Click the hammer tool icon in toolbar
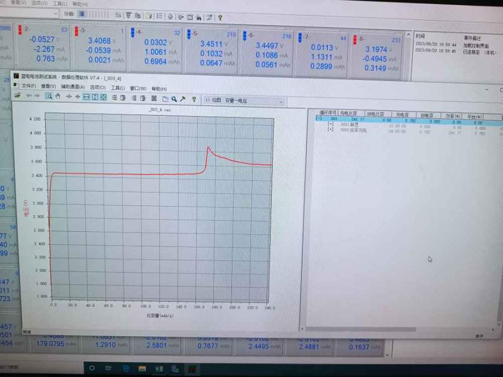503x377 pixels. click(183, 99)
